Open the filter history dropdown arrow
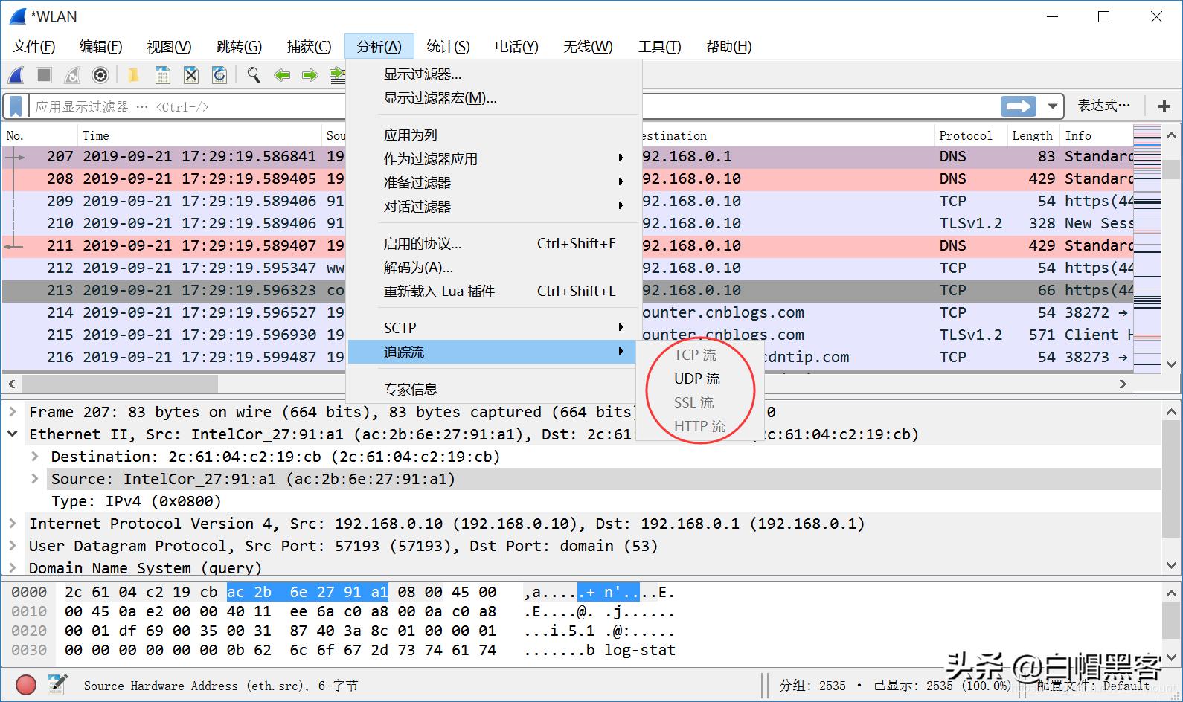Screen dimensions: 1183x702 tap(1053, 106)
